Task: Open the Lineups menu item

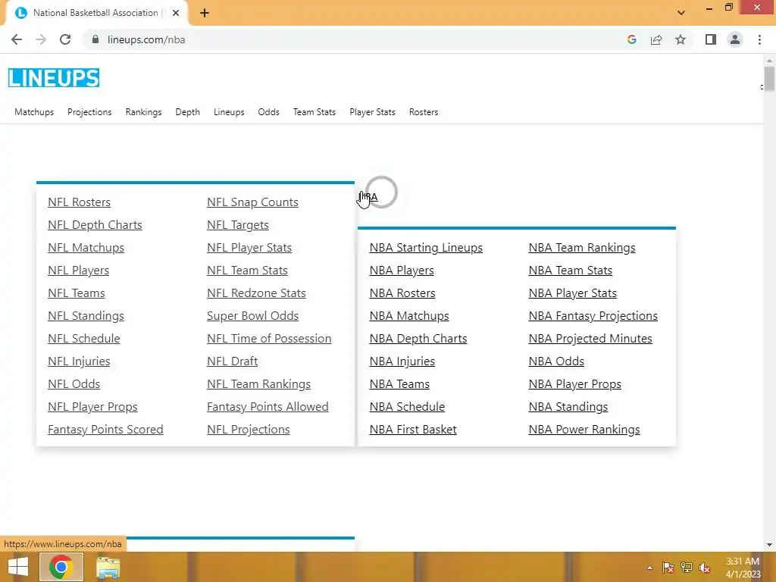Action: [x=229, y=112]
